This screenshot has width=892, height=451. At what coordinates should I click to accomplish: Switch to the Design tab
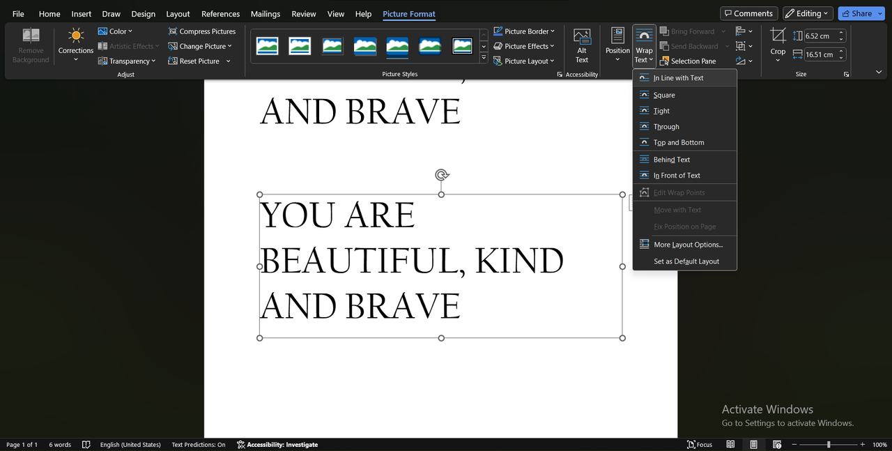click(144, 14)
